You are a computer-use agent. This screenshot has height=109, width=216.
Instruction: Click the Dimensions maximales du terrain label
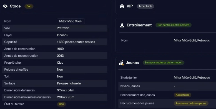click(x=27, y=97)
